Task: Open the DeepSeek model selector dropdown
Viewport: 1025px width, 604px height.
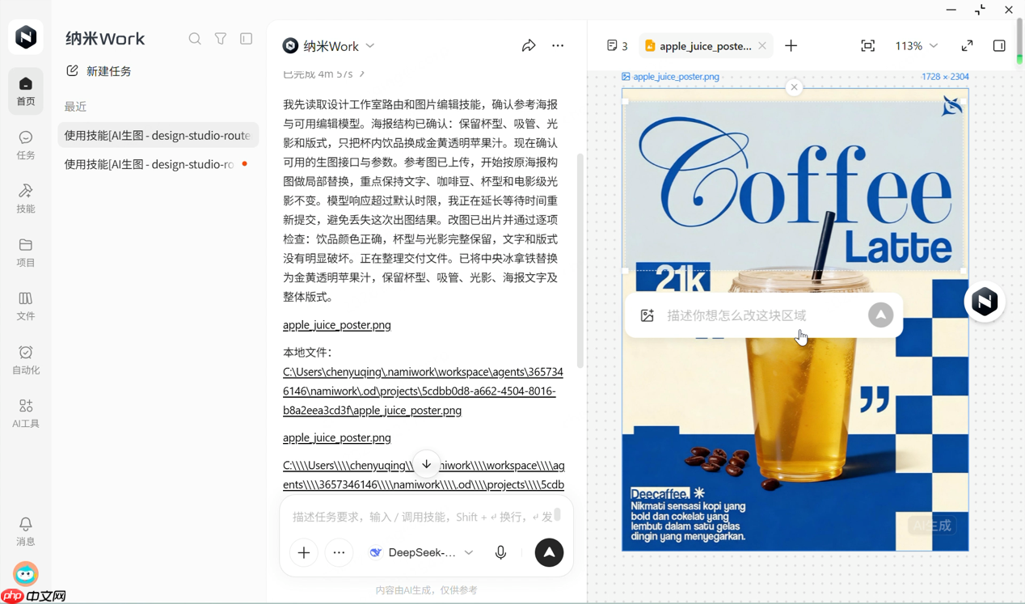Action: click(x=421, y=553)
